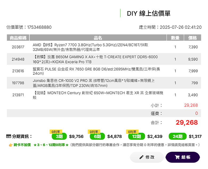This screenshot has height=169, width=208.
Task: Click the 數量 column header
Action: pyautogui.click(x=175, y=38)
